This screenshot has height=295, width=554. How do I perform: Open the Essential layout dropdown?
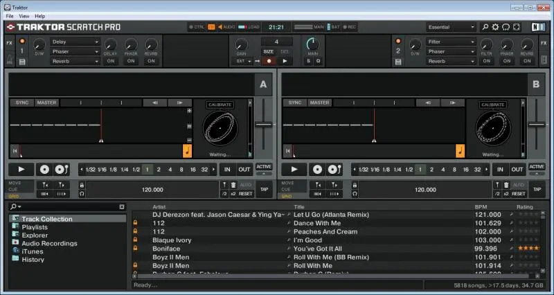[451, 27]
